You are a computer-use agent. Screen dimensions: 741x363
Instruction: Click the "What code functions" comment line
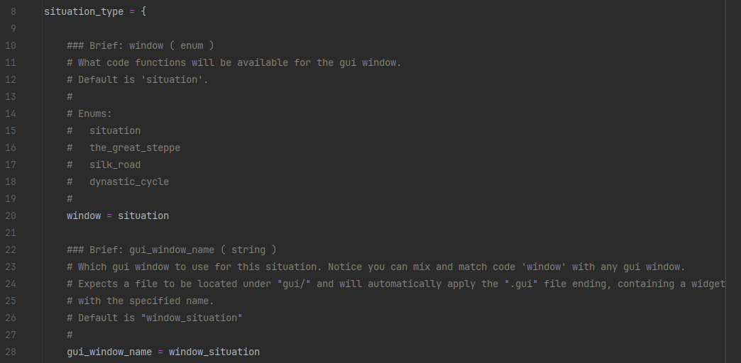click(x=234, y=63)
